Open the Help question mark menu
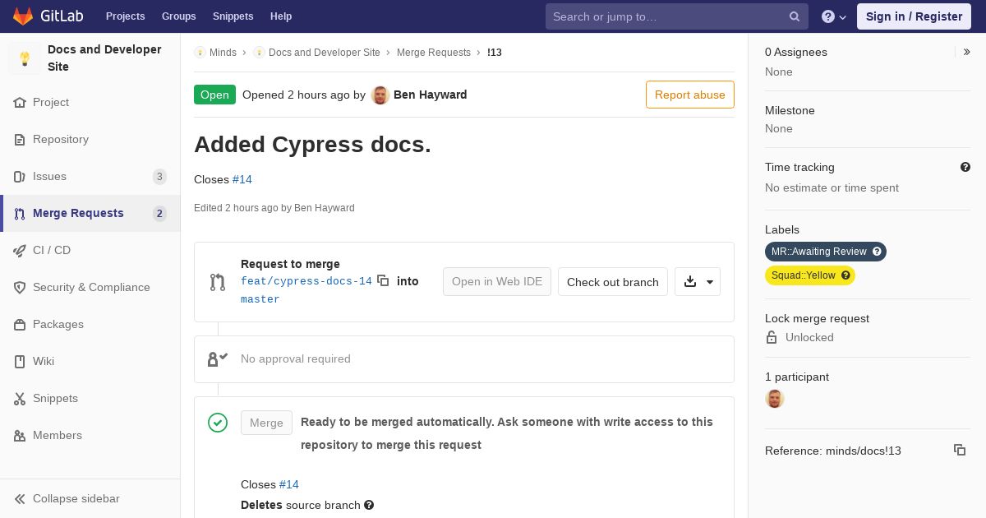This screenshot has height=518, width=986. 834,16
